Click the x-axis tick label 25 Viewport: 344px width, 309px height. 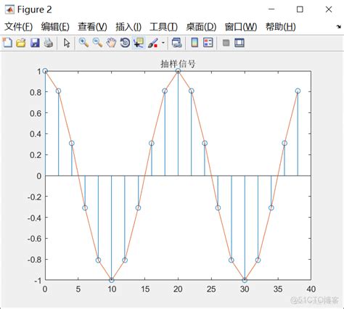211,289
